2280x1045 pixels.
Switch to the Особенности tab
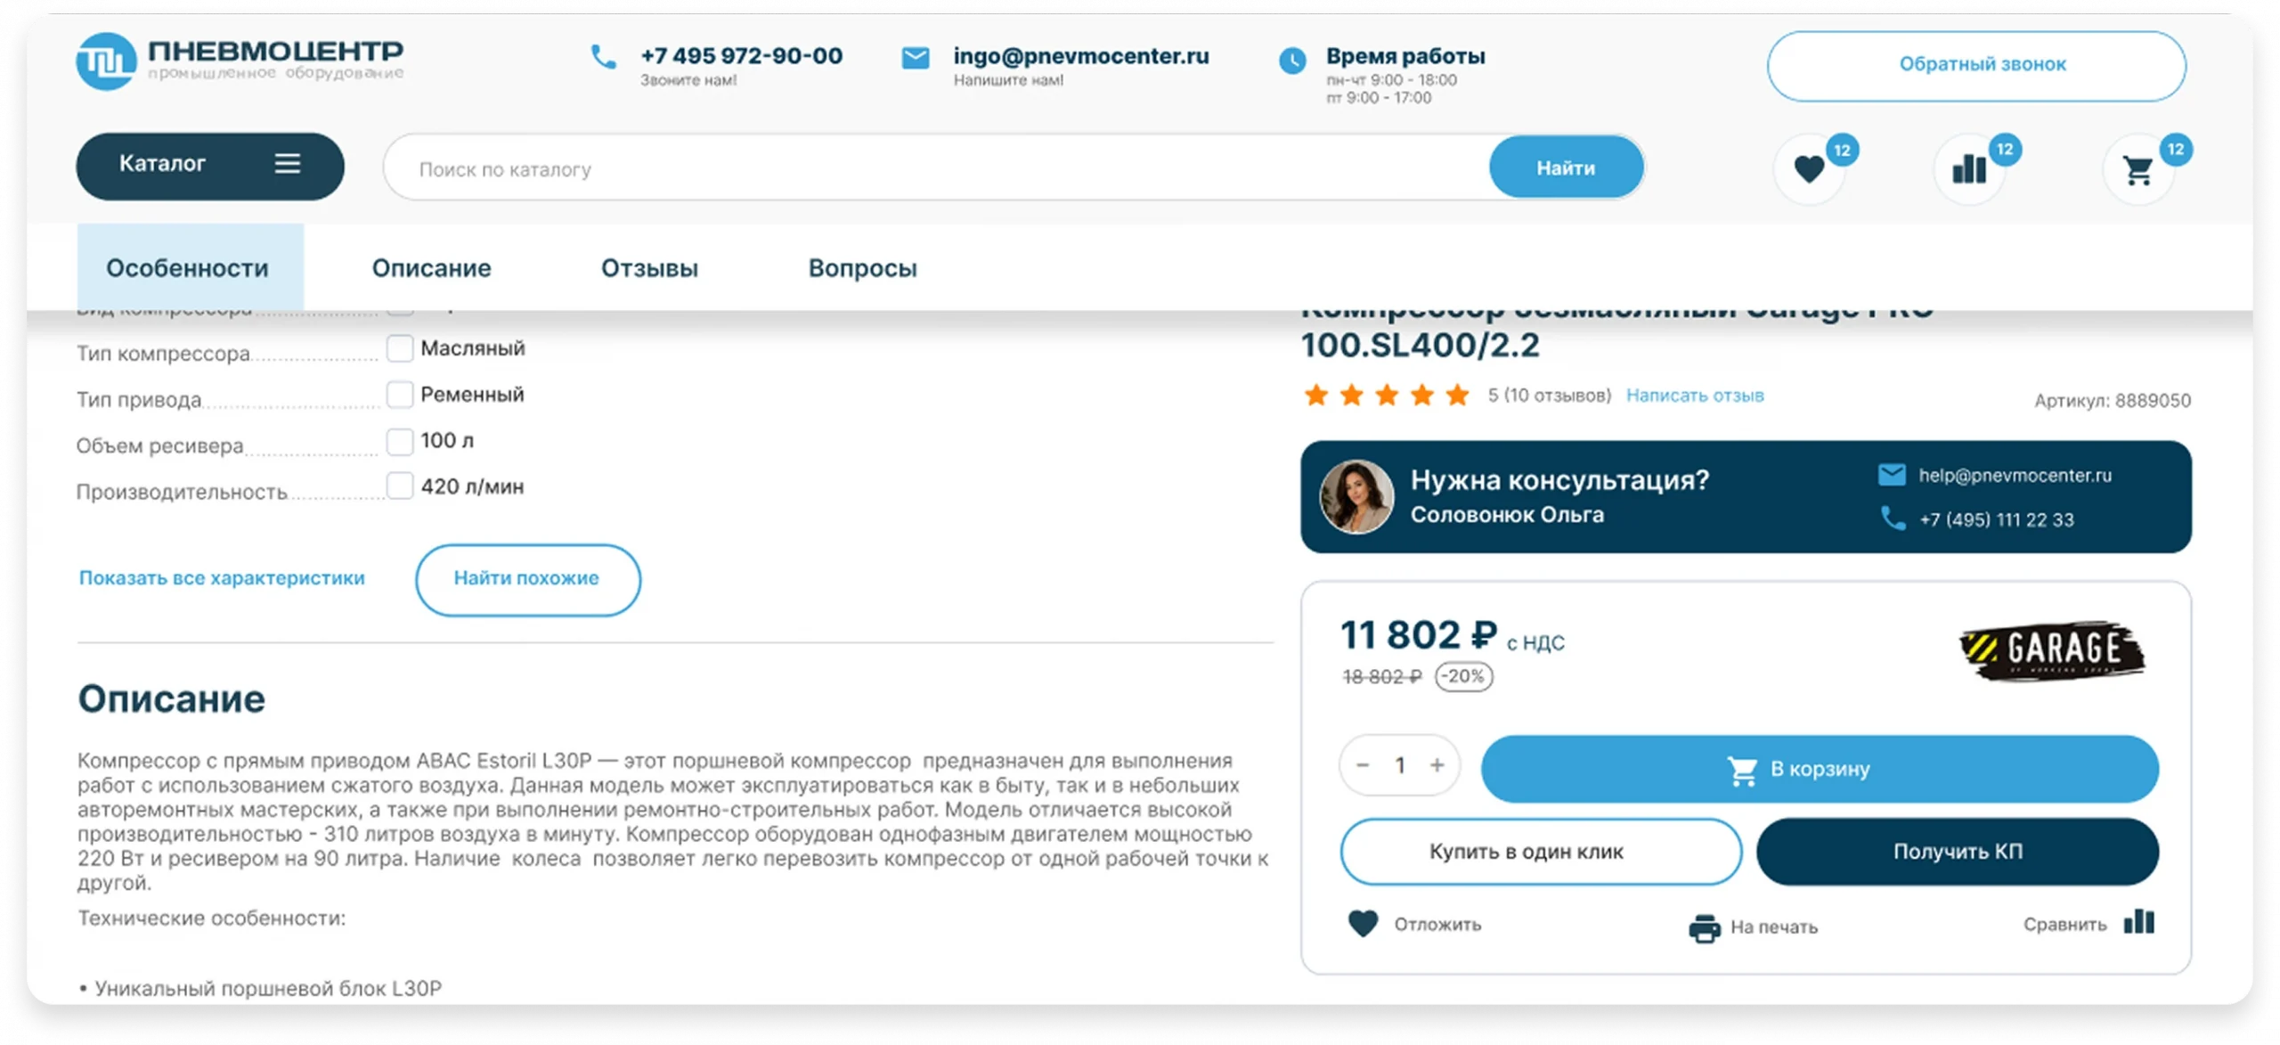190,267
